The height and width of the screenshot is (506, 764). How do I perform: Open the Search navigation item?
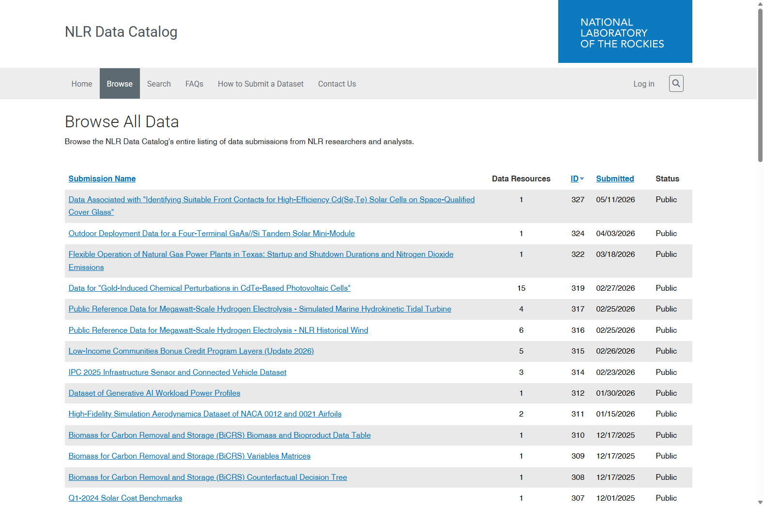(159, 84)
